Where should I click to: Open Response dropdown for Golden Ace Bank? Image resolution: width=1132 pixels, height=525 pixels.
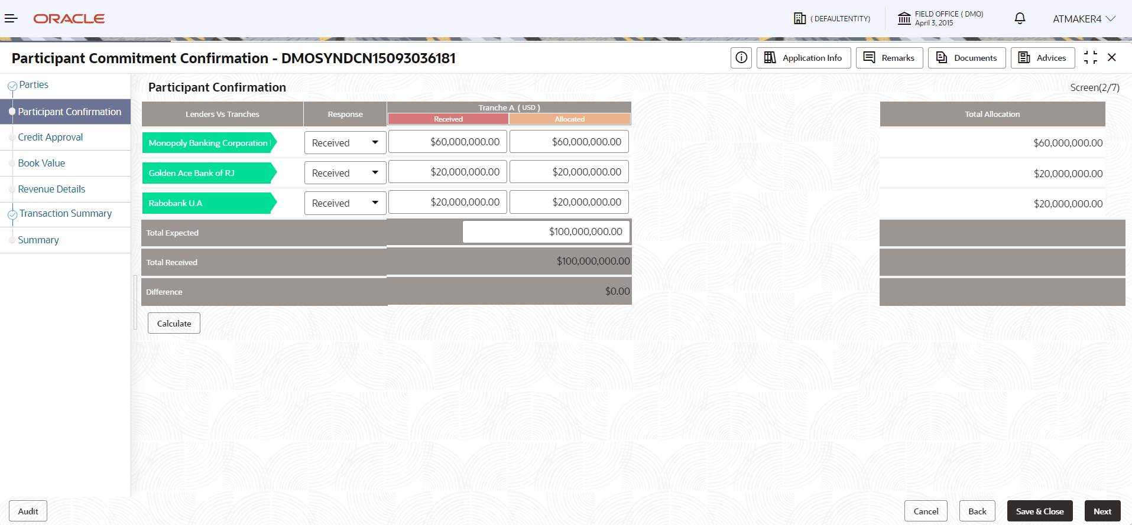pyautogui.click(x=345, y=173)
